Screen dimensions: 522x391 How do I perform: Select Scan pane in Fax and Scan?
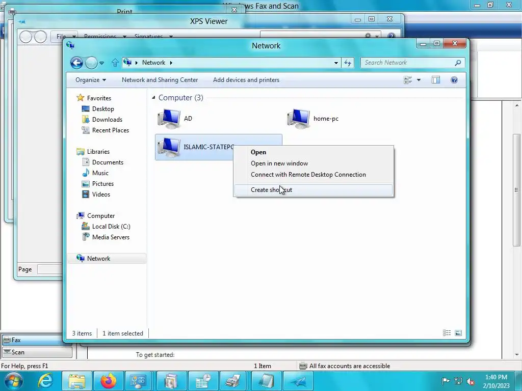37,352
